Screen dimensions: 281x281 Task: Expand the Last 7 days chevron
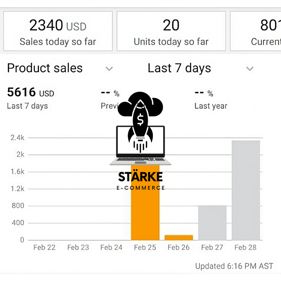point(250,69)
